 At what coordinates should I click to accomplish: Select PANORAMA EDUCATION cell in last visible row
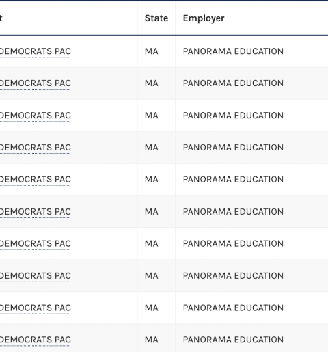233,340
